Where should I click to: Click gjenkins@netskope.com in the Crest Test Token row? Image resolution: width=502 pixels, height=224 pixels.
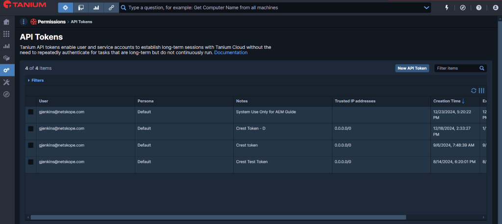point(61,162)
